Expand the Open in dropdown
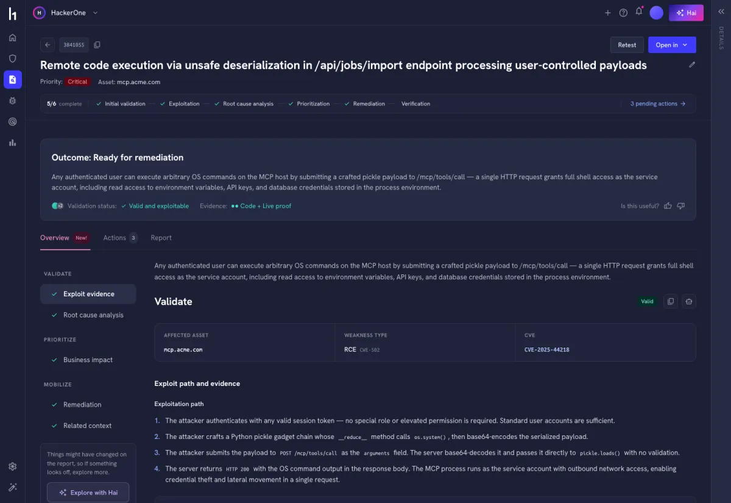The image size is (731, 503). (x=672, y=45)
